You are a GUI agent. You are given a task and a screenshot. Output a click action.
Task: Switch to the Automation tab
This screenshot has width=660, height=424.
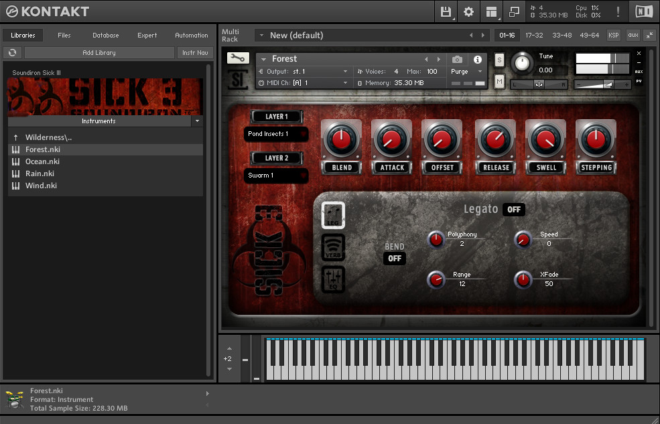(192, 36)
